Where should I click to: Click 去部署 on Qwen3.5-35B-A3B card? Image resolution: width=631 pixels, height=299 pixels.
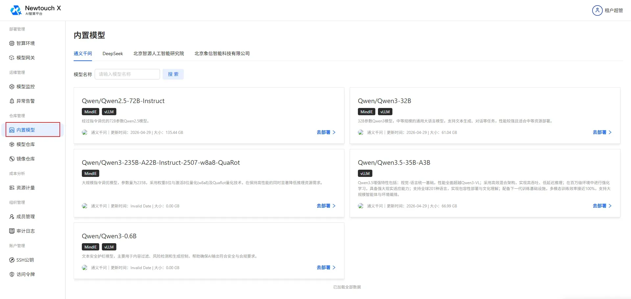click(599, 206)
